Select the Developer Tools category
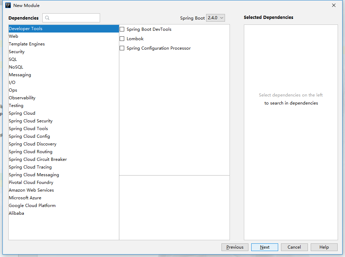 (x=64, y=29)
